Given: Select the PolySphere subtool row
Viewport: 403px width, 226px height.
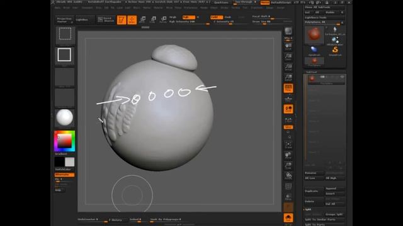Looking at the screenshot, I should pyautogui.click(x=326, y=80).
